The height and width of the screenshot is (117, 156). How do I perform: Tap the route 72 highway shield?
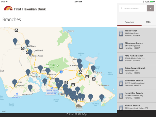pos(94,79)
